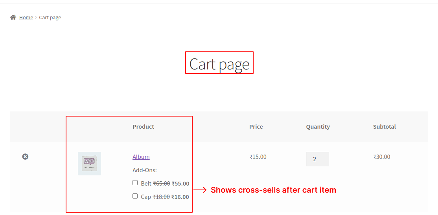Click the red arrow annotation icon
This screenshot has height=215, width=438.
tap(200, 190)
